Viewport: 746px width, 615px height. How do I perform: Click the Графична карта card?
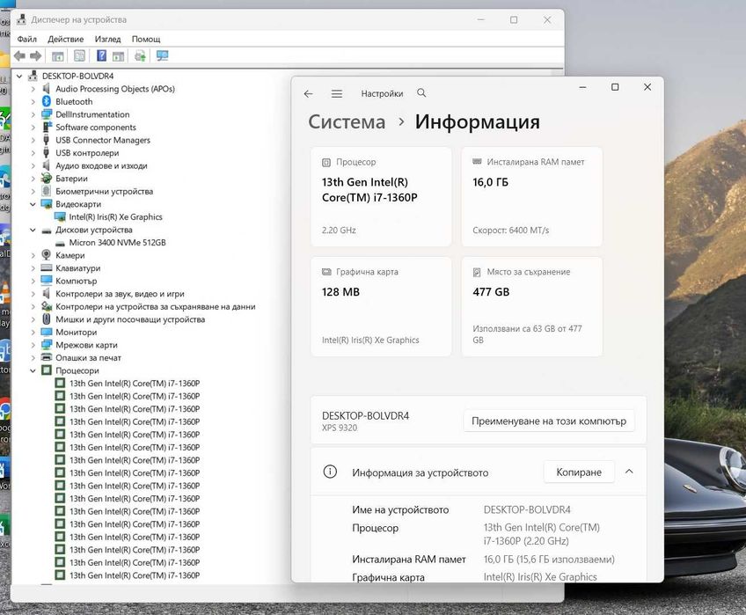381,306
